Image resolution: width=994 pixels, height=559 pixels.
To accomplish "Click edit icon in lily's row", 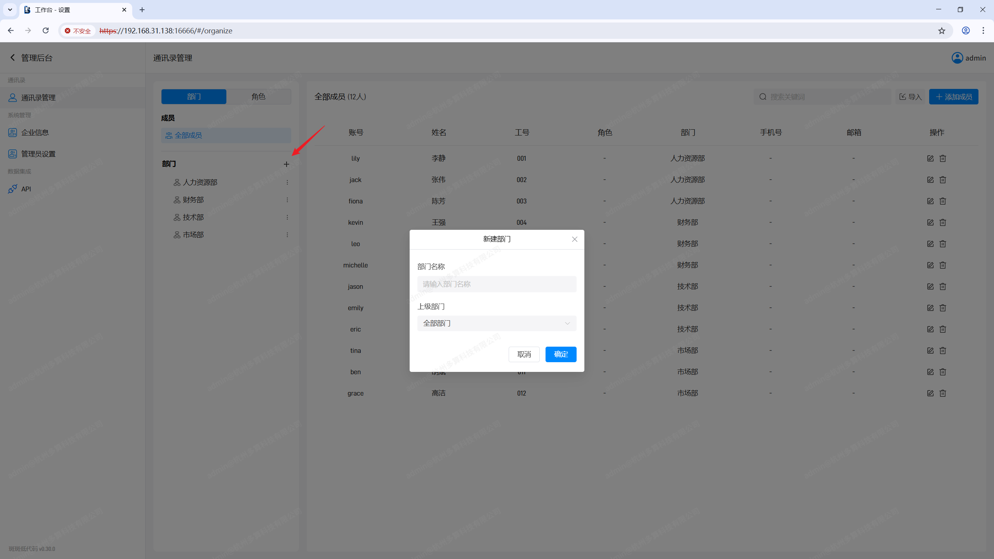I will [930, 158].
